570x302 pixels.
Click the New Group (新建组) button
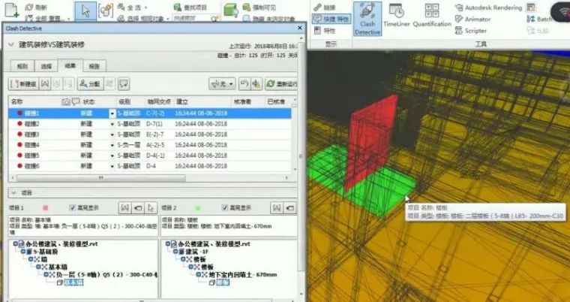coord(23,84)
